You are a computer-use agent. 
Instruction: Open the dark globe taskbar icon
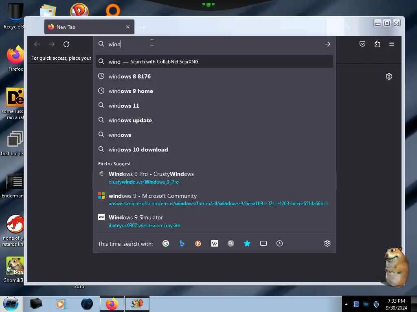pos(87,304)
